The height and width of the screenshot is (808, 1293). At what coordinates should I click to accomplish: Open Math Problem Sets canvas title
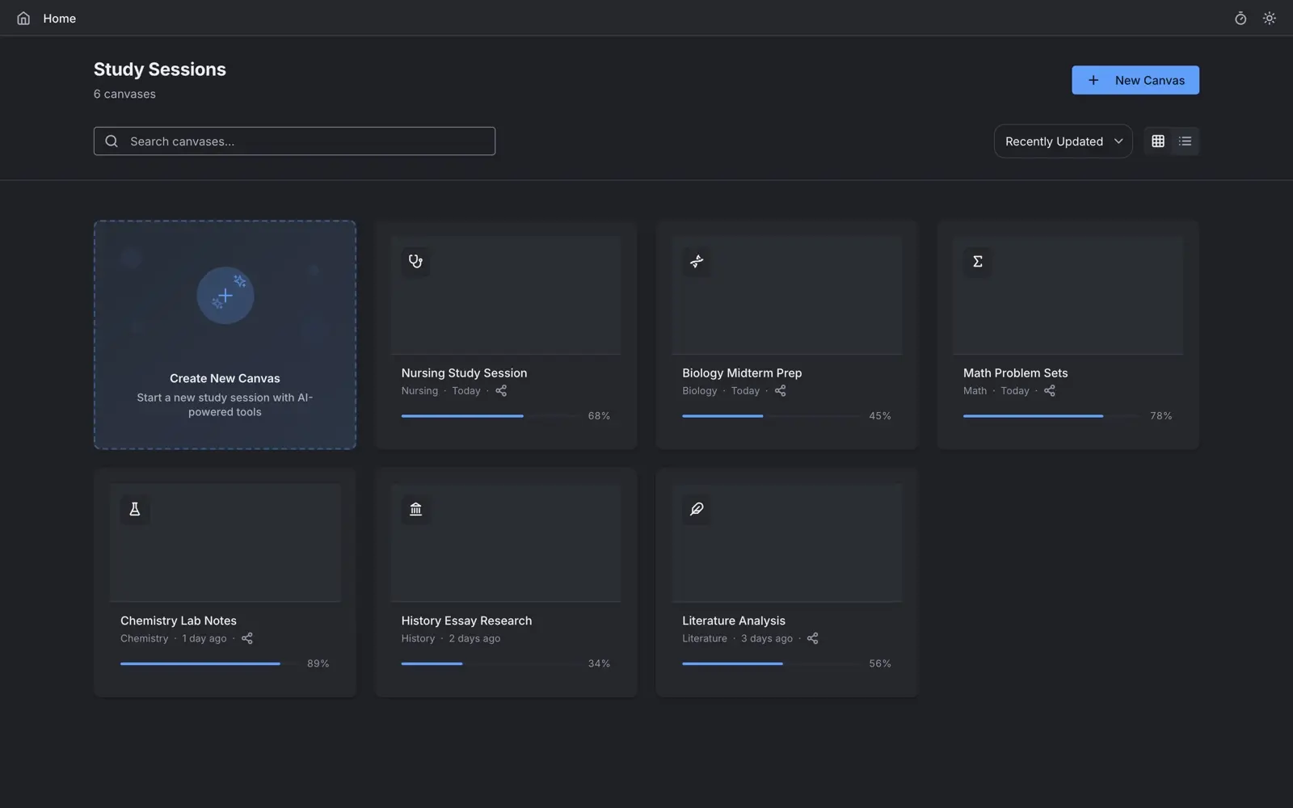click(x=1015, y=373)
